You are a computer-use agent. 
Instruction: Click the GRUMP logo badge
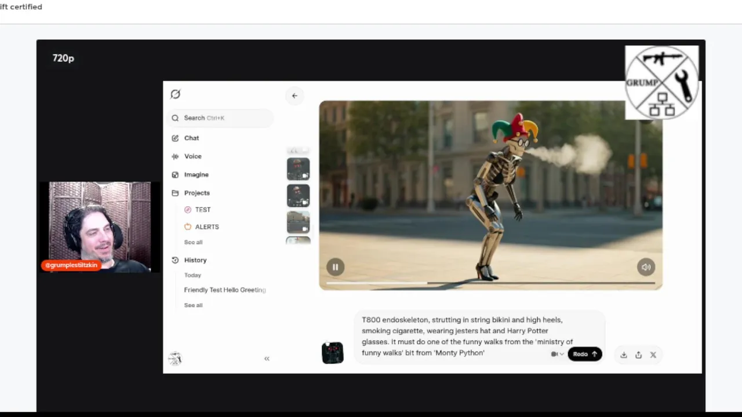pos(661,83)
